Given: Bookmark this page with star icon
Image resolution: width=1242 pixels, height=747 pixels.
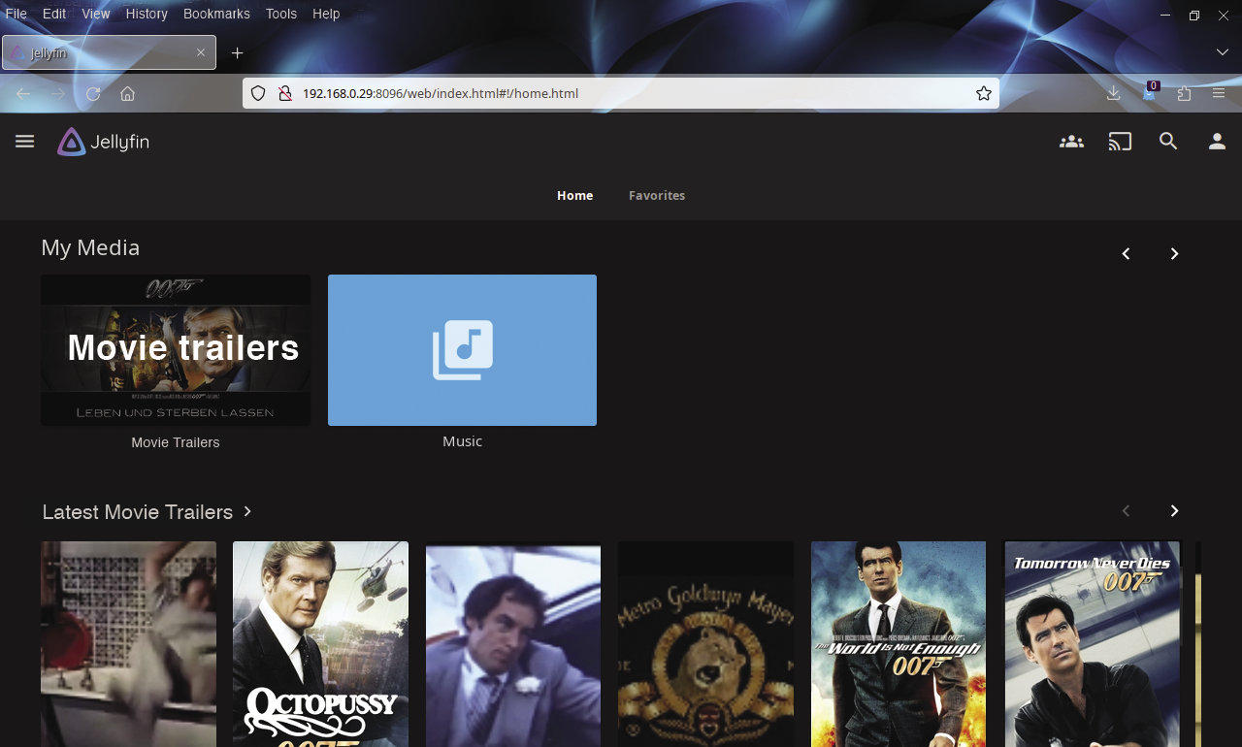Looking at the screenshot, I should pos(984,93).
